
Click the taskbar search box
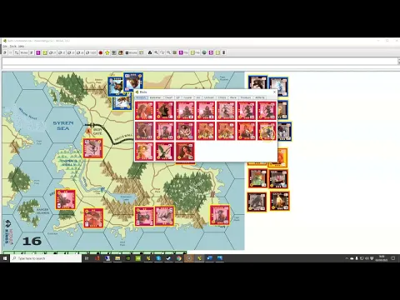pos(46,258)
